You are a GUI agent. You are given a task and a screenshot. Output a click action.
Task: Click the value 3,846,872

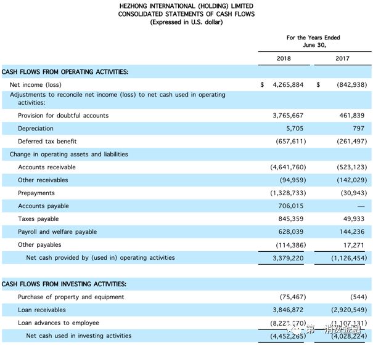tap(288, 310)
